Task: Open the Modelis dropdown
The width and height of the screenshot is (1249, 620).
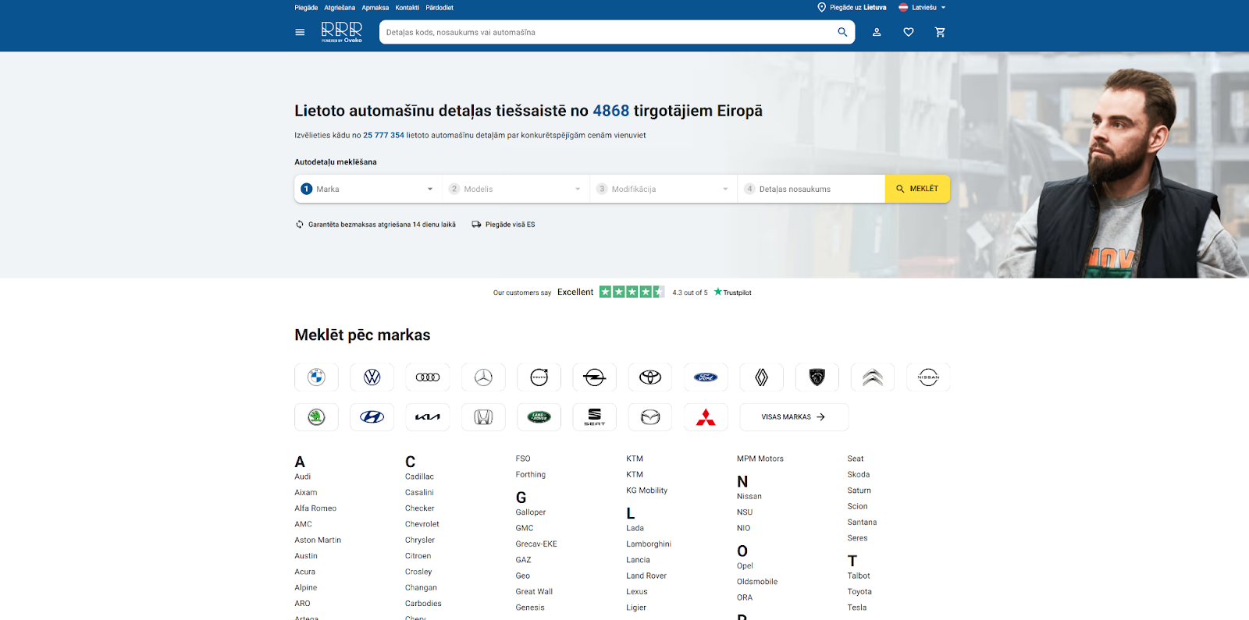Action: coord(516,189)
